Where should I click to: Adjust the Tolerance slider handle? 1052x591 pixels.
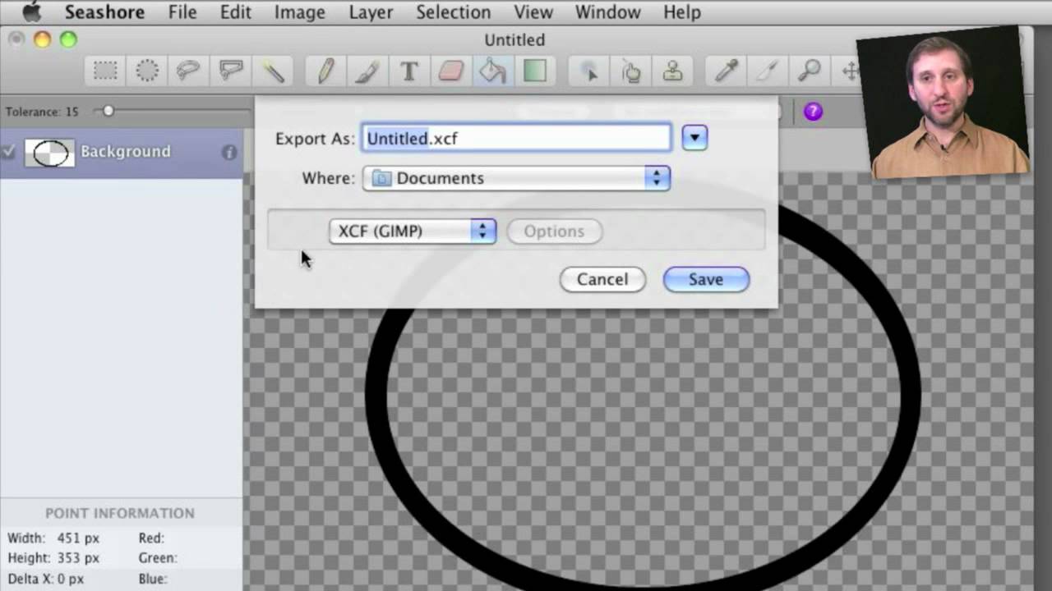tap(108, 111)
